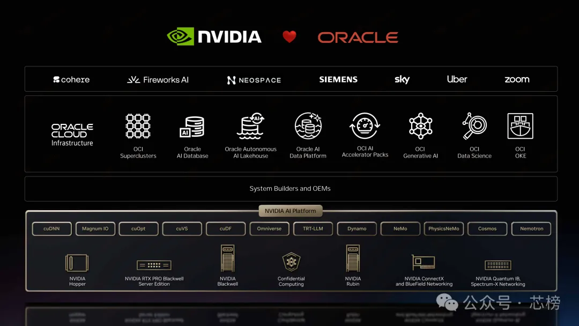The height and width of the screenshot is (326, 579).
Task: Click the System Builders and OEMs bar
Action: point(291,189)
